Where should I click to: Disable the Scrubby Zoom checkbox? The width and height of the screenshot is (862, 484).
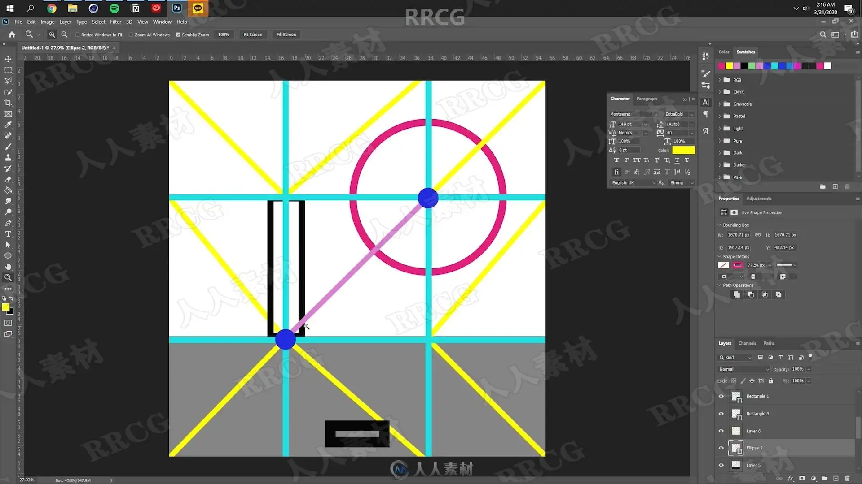(x=178, y=35)
